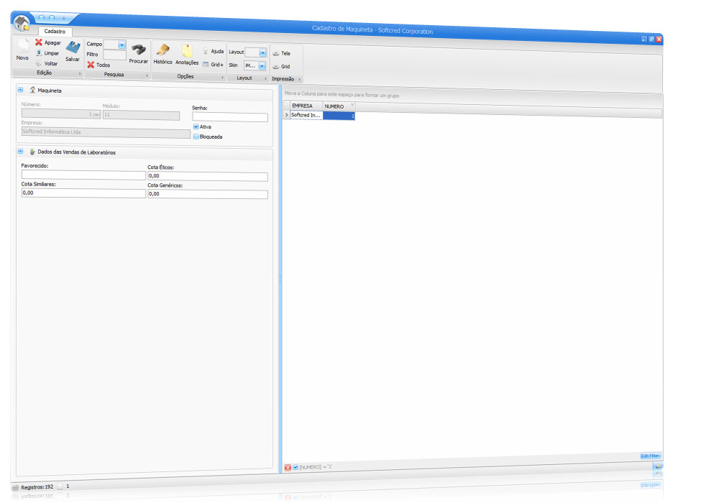
Task: Open Histórico from the Opções group
Action: pyautogui.click(x=162, y=51)
